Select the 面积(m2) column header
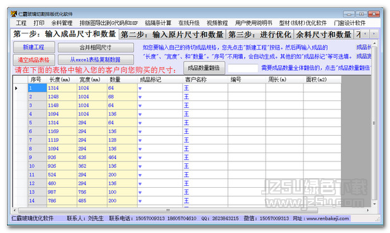 coord(322,80)
